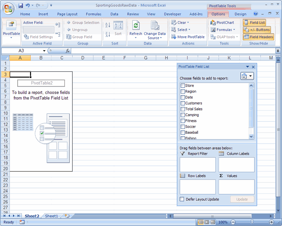Switch to Normal view in status bar
The width and height of the screenshot is (282, 226).
(x=201, y=222)
